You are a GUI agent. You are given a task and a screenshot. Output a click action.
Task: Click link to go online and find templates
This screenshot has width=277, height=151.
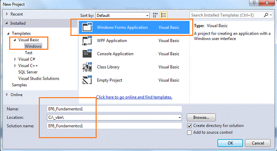134,97
